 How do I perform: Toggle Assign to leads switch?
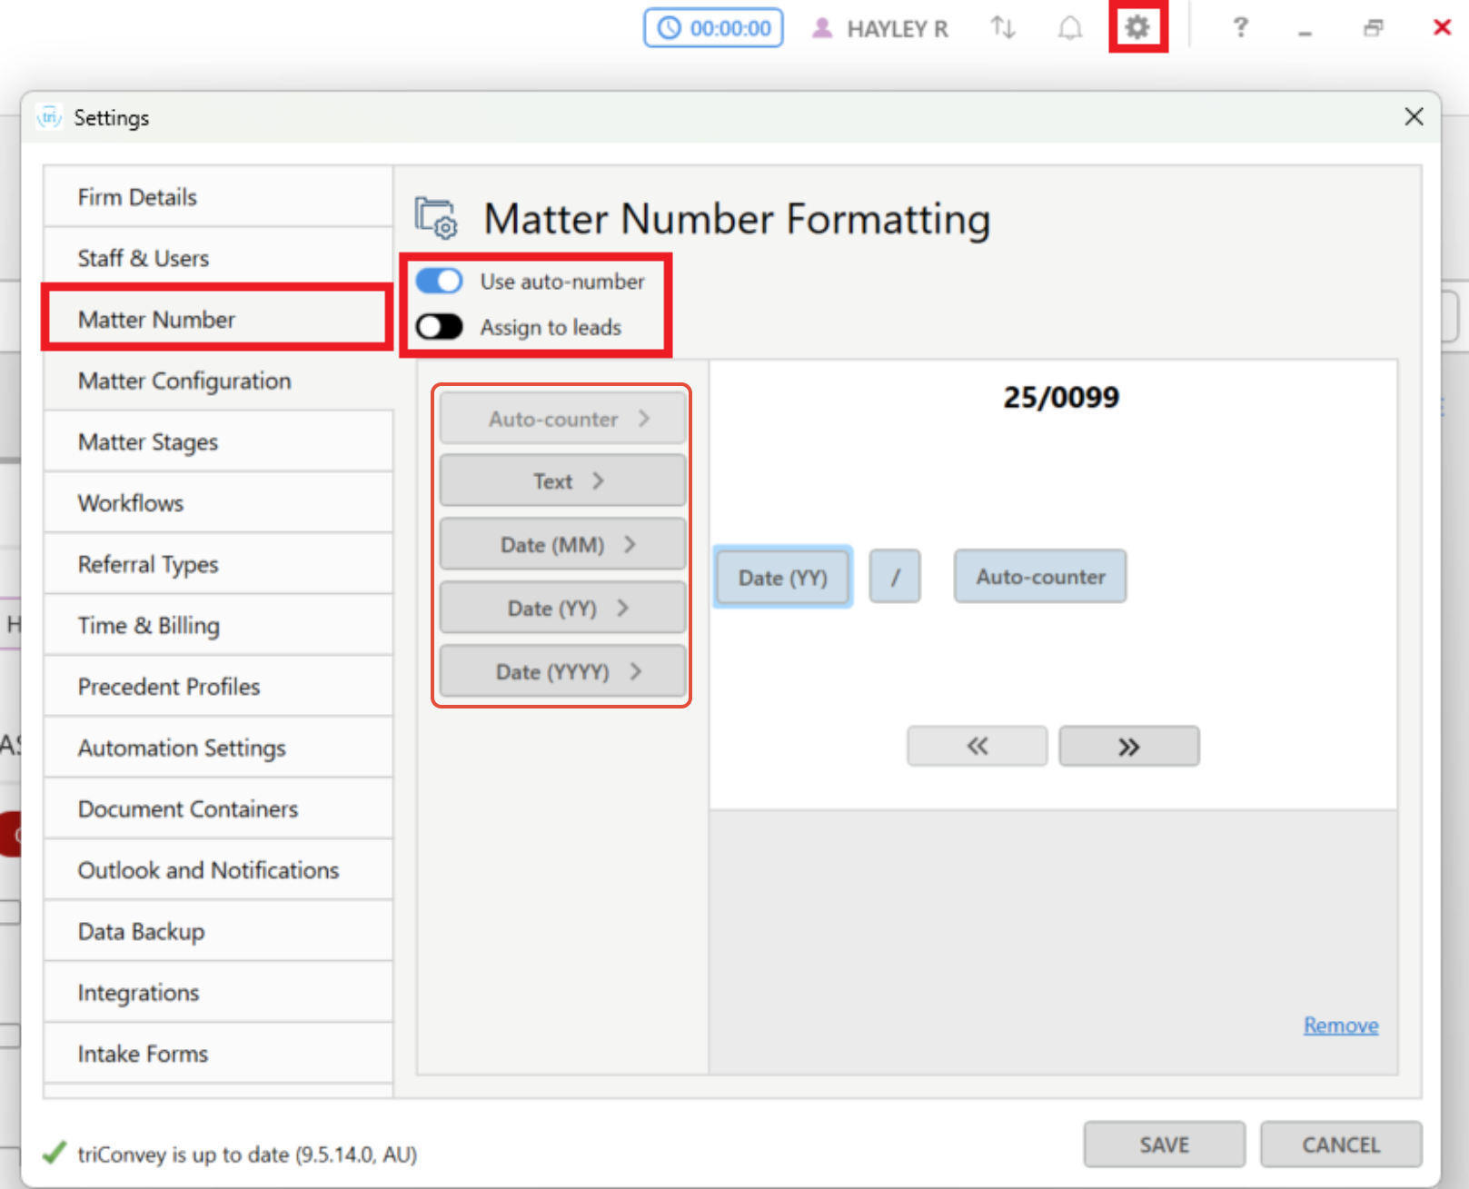tap(440, 327)
